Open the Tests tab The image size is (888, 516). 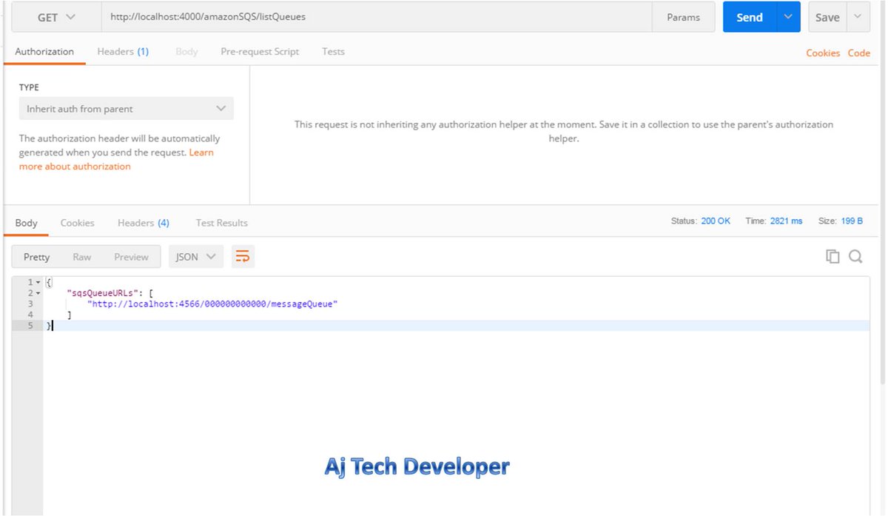pos(333,52)
